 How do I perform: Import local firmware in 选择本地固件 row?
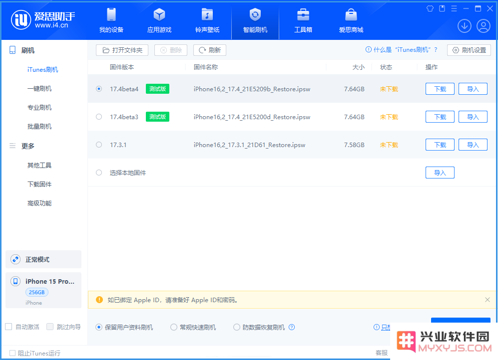(x=440, y=173)
